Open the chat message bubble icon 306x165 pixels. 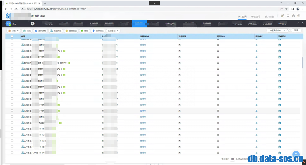coord(293,16)
